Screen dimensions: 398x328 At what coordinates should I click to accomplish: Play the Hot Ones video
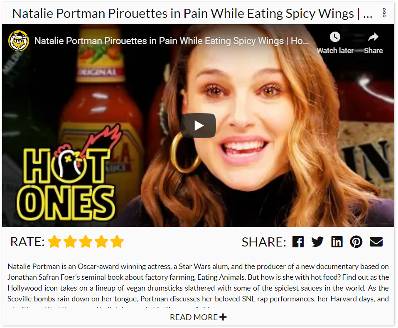[x=198, y=126]
